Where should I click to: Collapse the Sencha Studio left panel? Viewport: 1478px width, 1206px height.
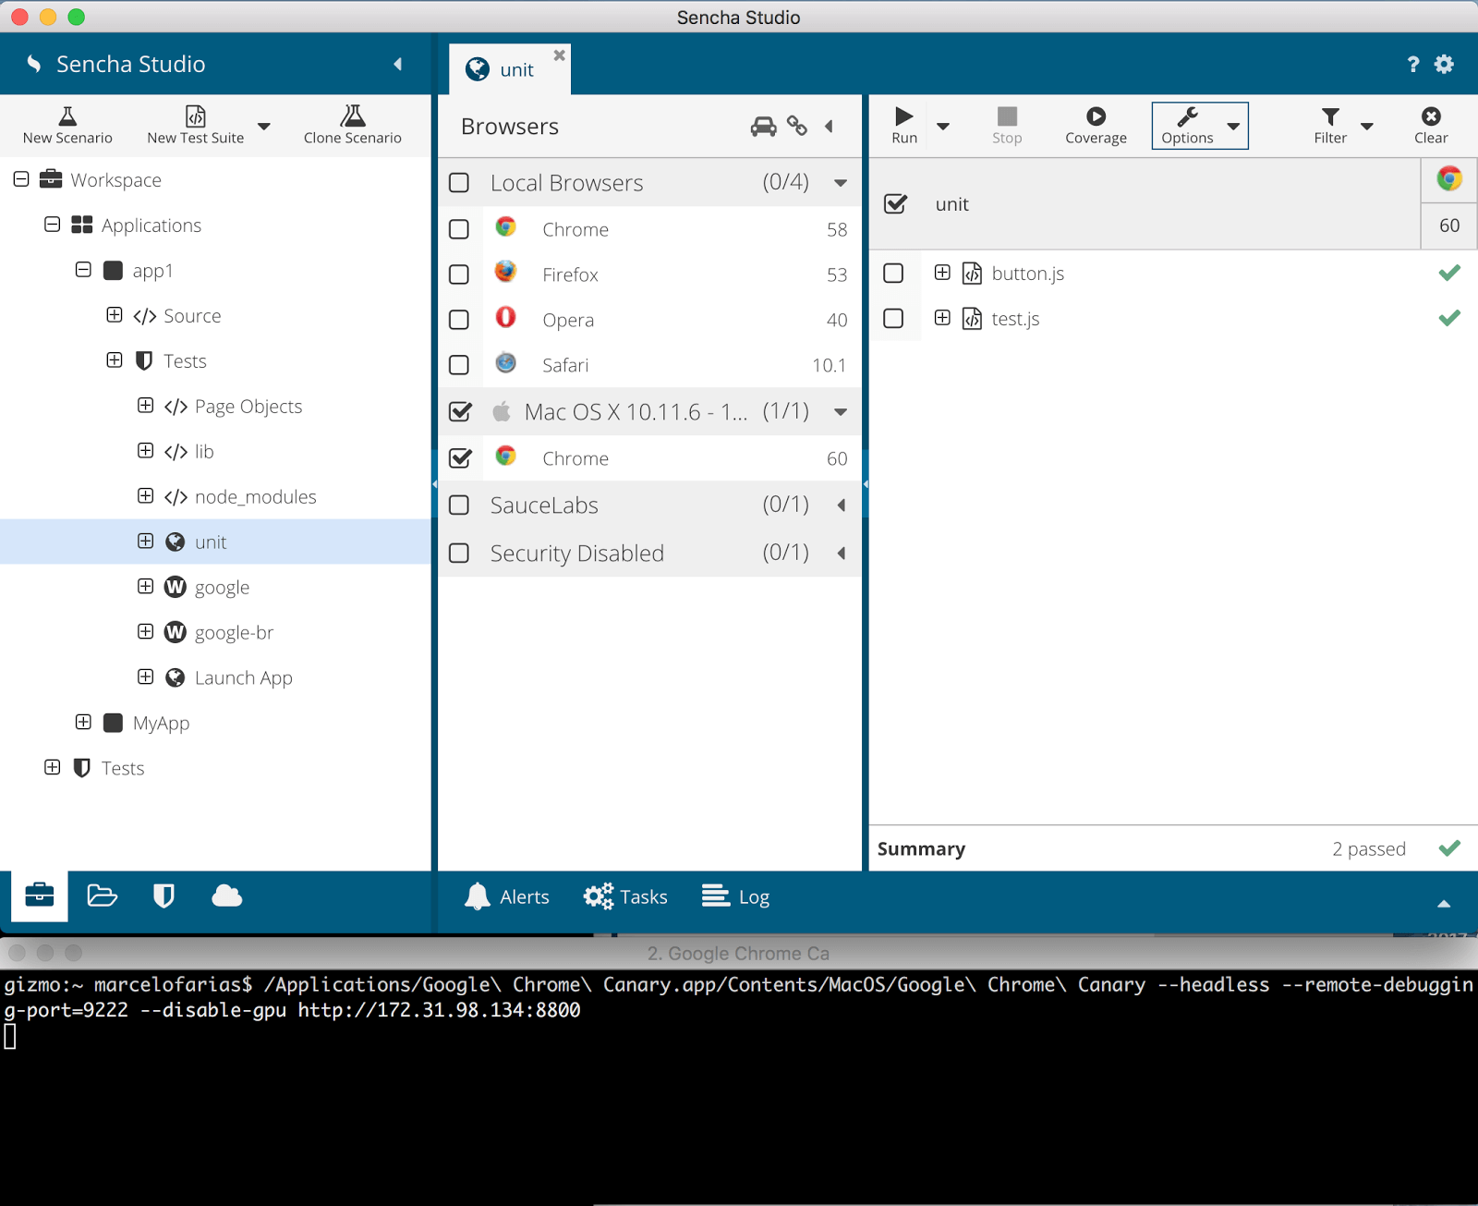(x=398, y=64)
